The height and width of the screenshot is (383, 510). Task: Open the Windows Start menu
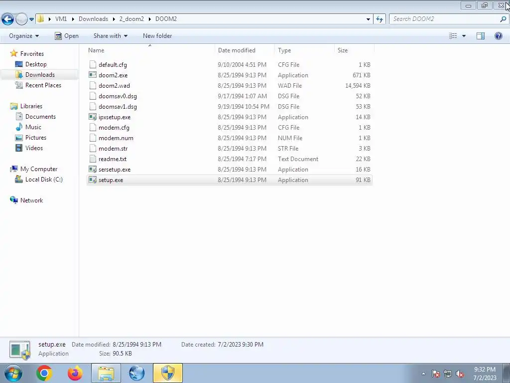[13, 373]
